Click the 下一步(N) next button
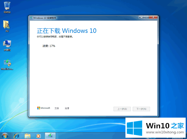 coord(141,109)
